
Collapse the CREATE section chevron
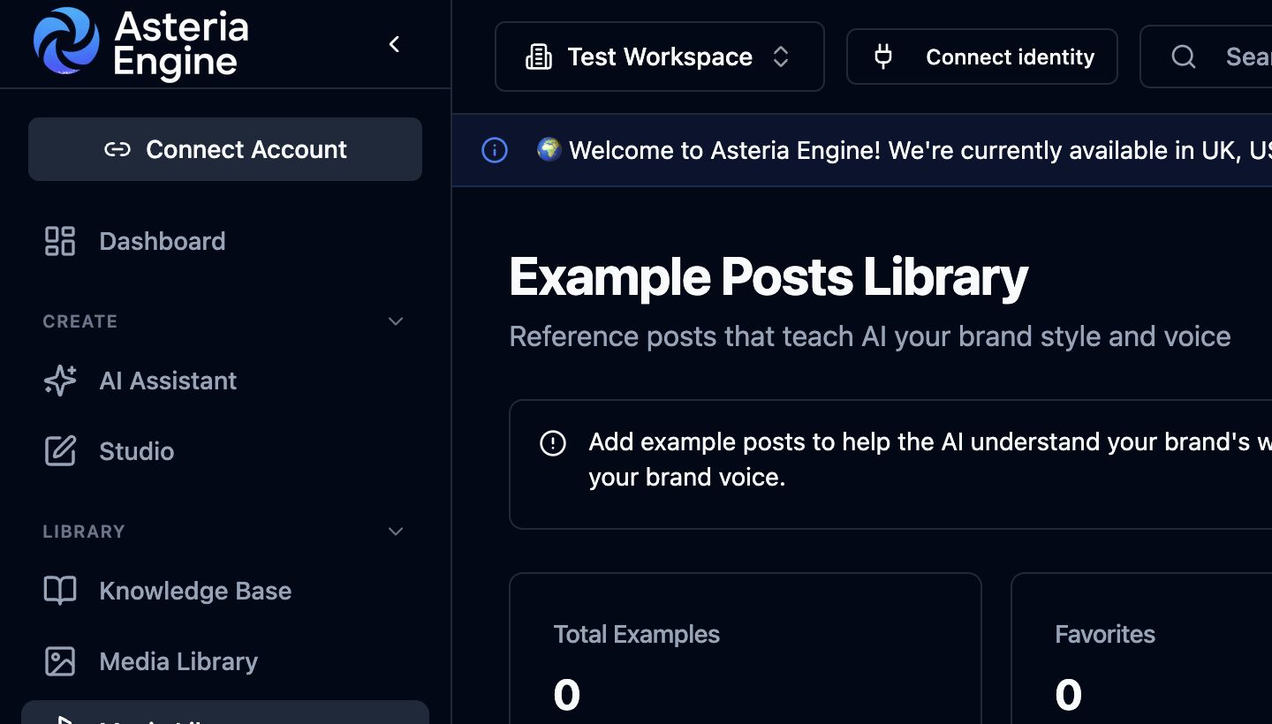click(396, 321)
